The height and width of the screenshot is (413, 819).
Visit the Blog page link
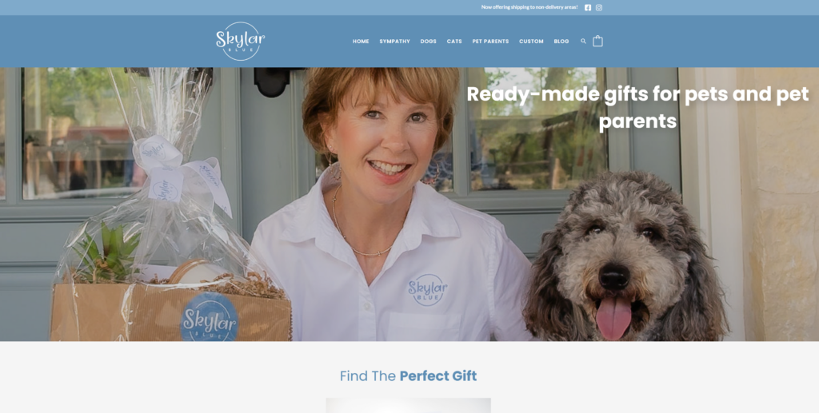(561, 42)
